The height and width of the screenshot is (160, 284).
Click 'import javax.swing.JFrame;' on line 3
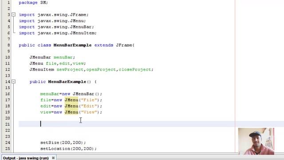pos(54,15)
